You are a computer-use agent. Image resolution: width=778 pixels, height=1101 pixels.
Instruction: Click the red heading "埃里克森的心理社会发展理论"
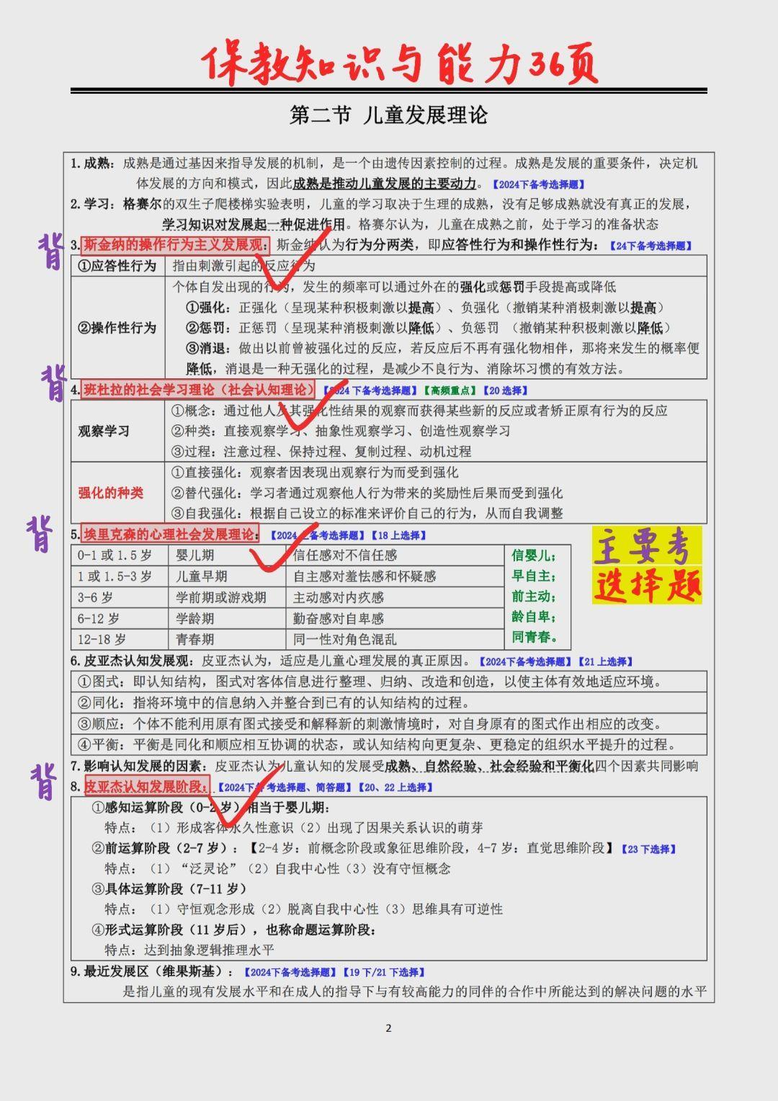coord(170,535)
